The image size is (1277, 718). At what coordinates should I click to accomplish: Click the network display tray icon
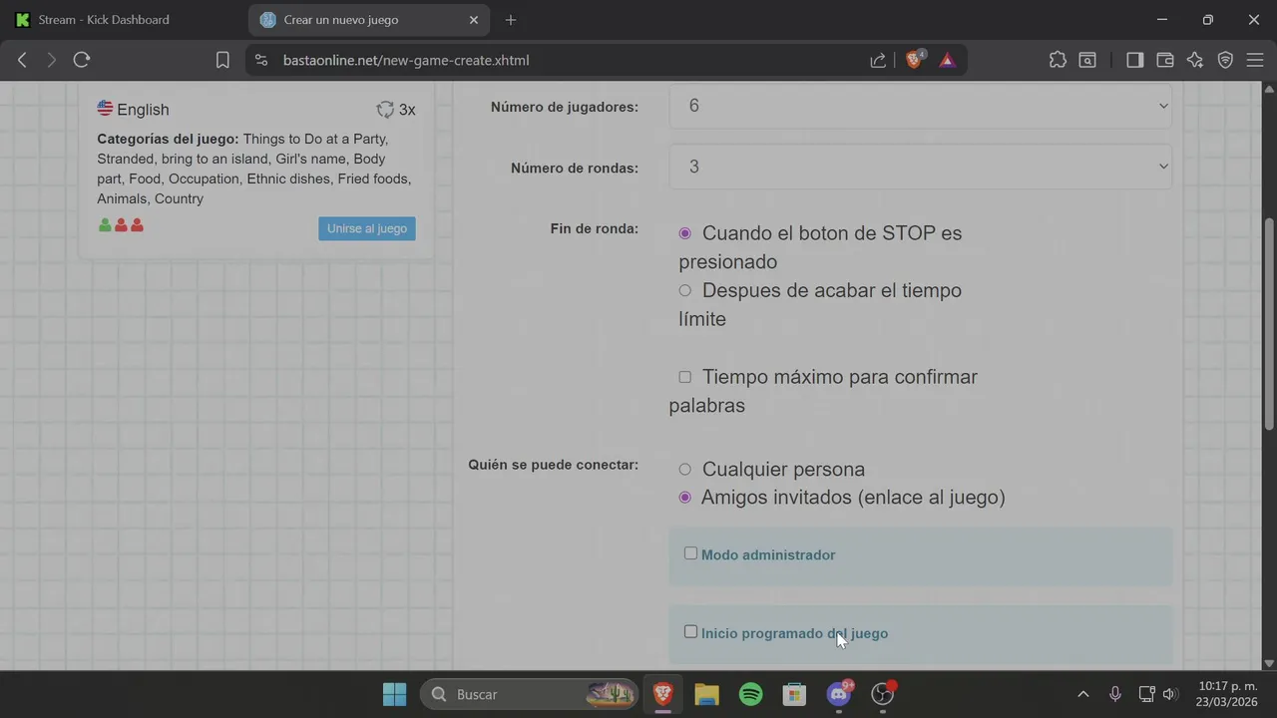coord(1145,694)
